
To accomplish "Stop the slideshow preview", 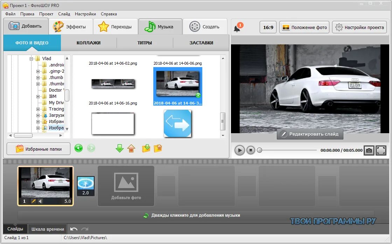I will tap(251, 150).
